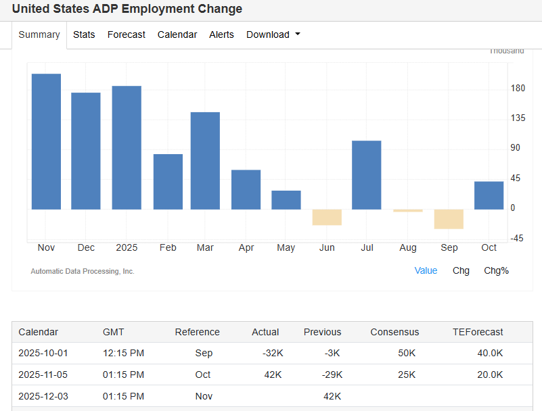Switch to the Stats tab
Viewport: 542px width, 411px height.
click(x=84, y=34)
